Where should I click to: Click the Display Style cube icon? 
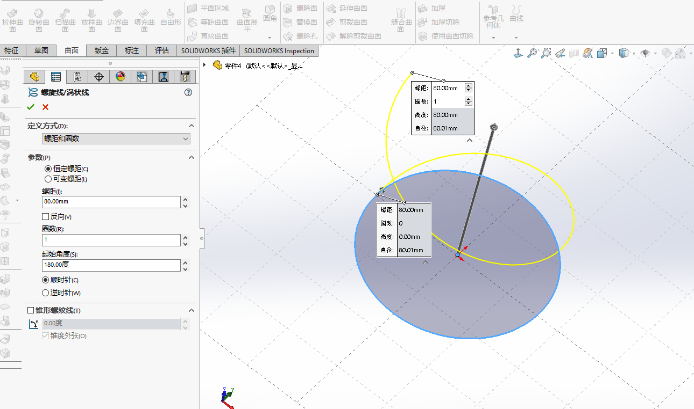tap(624, 53)
